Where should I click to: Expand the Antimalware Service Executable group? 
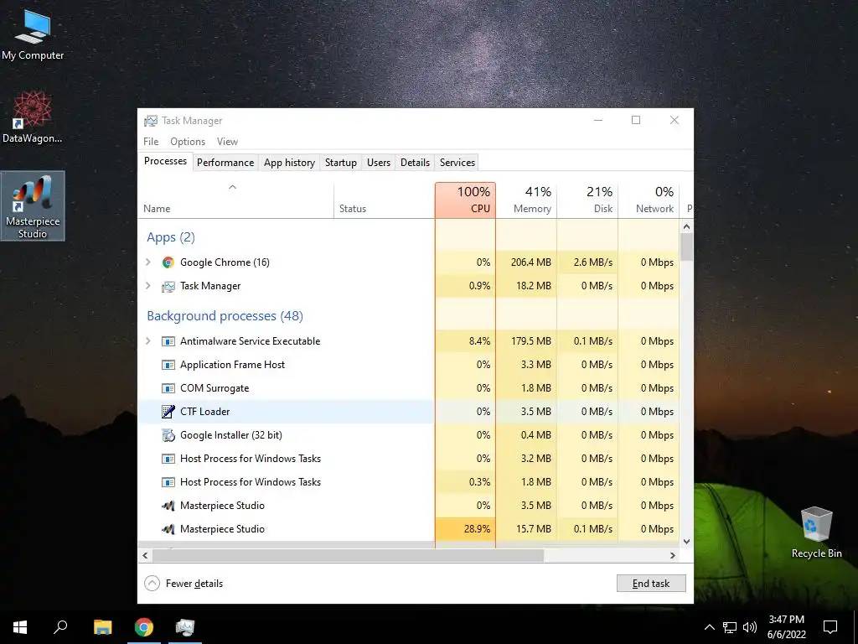(147, 341)
